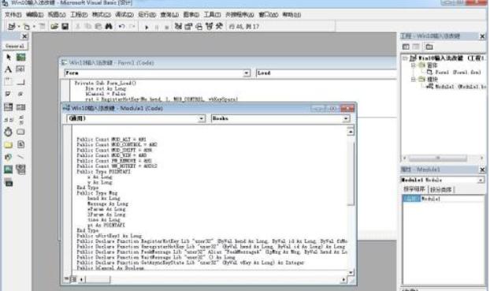Open object dropdown in Module1 code window

click(202, 118)
